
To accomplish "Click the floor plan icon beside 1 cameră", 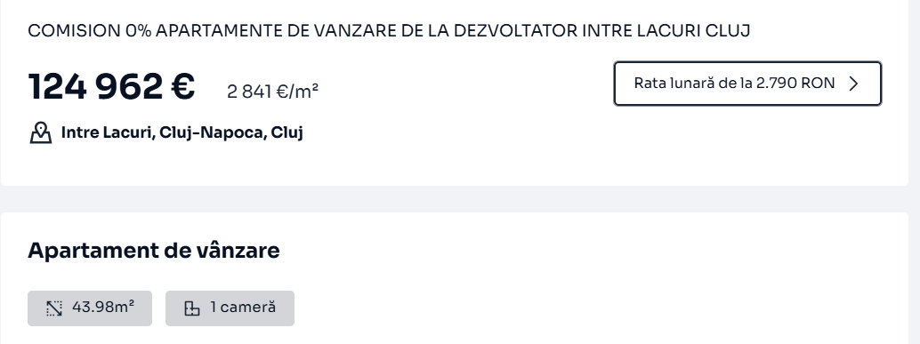I will (x=192, y=308).
